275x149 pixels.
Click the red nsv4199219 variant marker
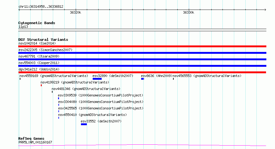click(41, 85)
